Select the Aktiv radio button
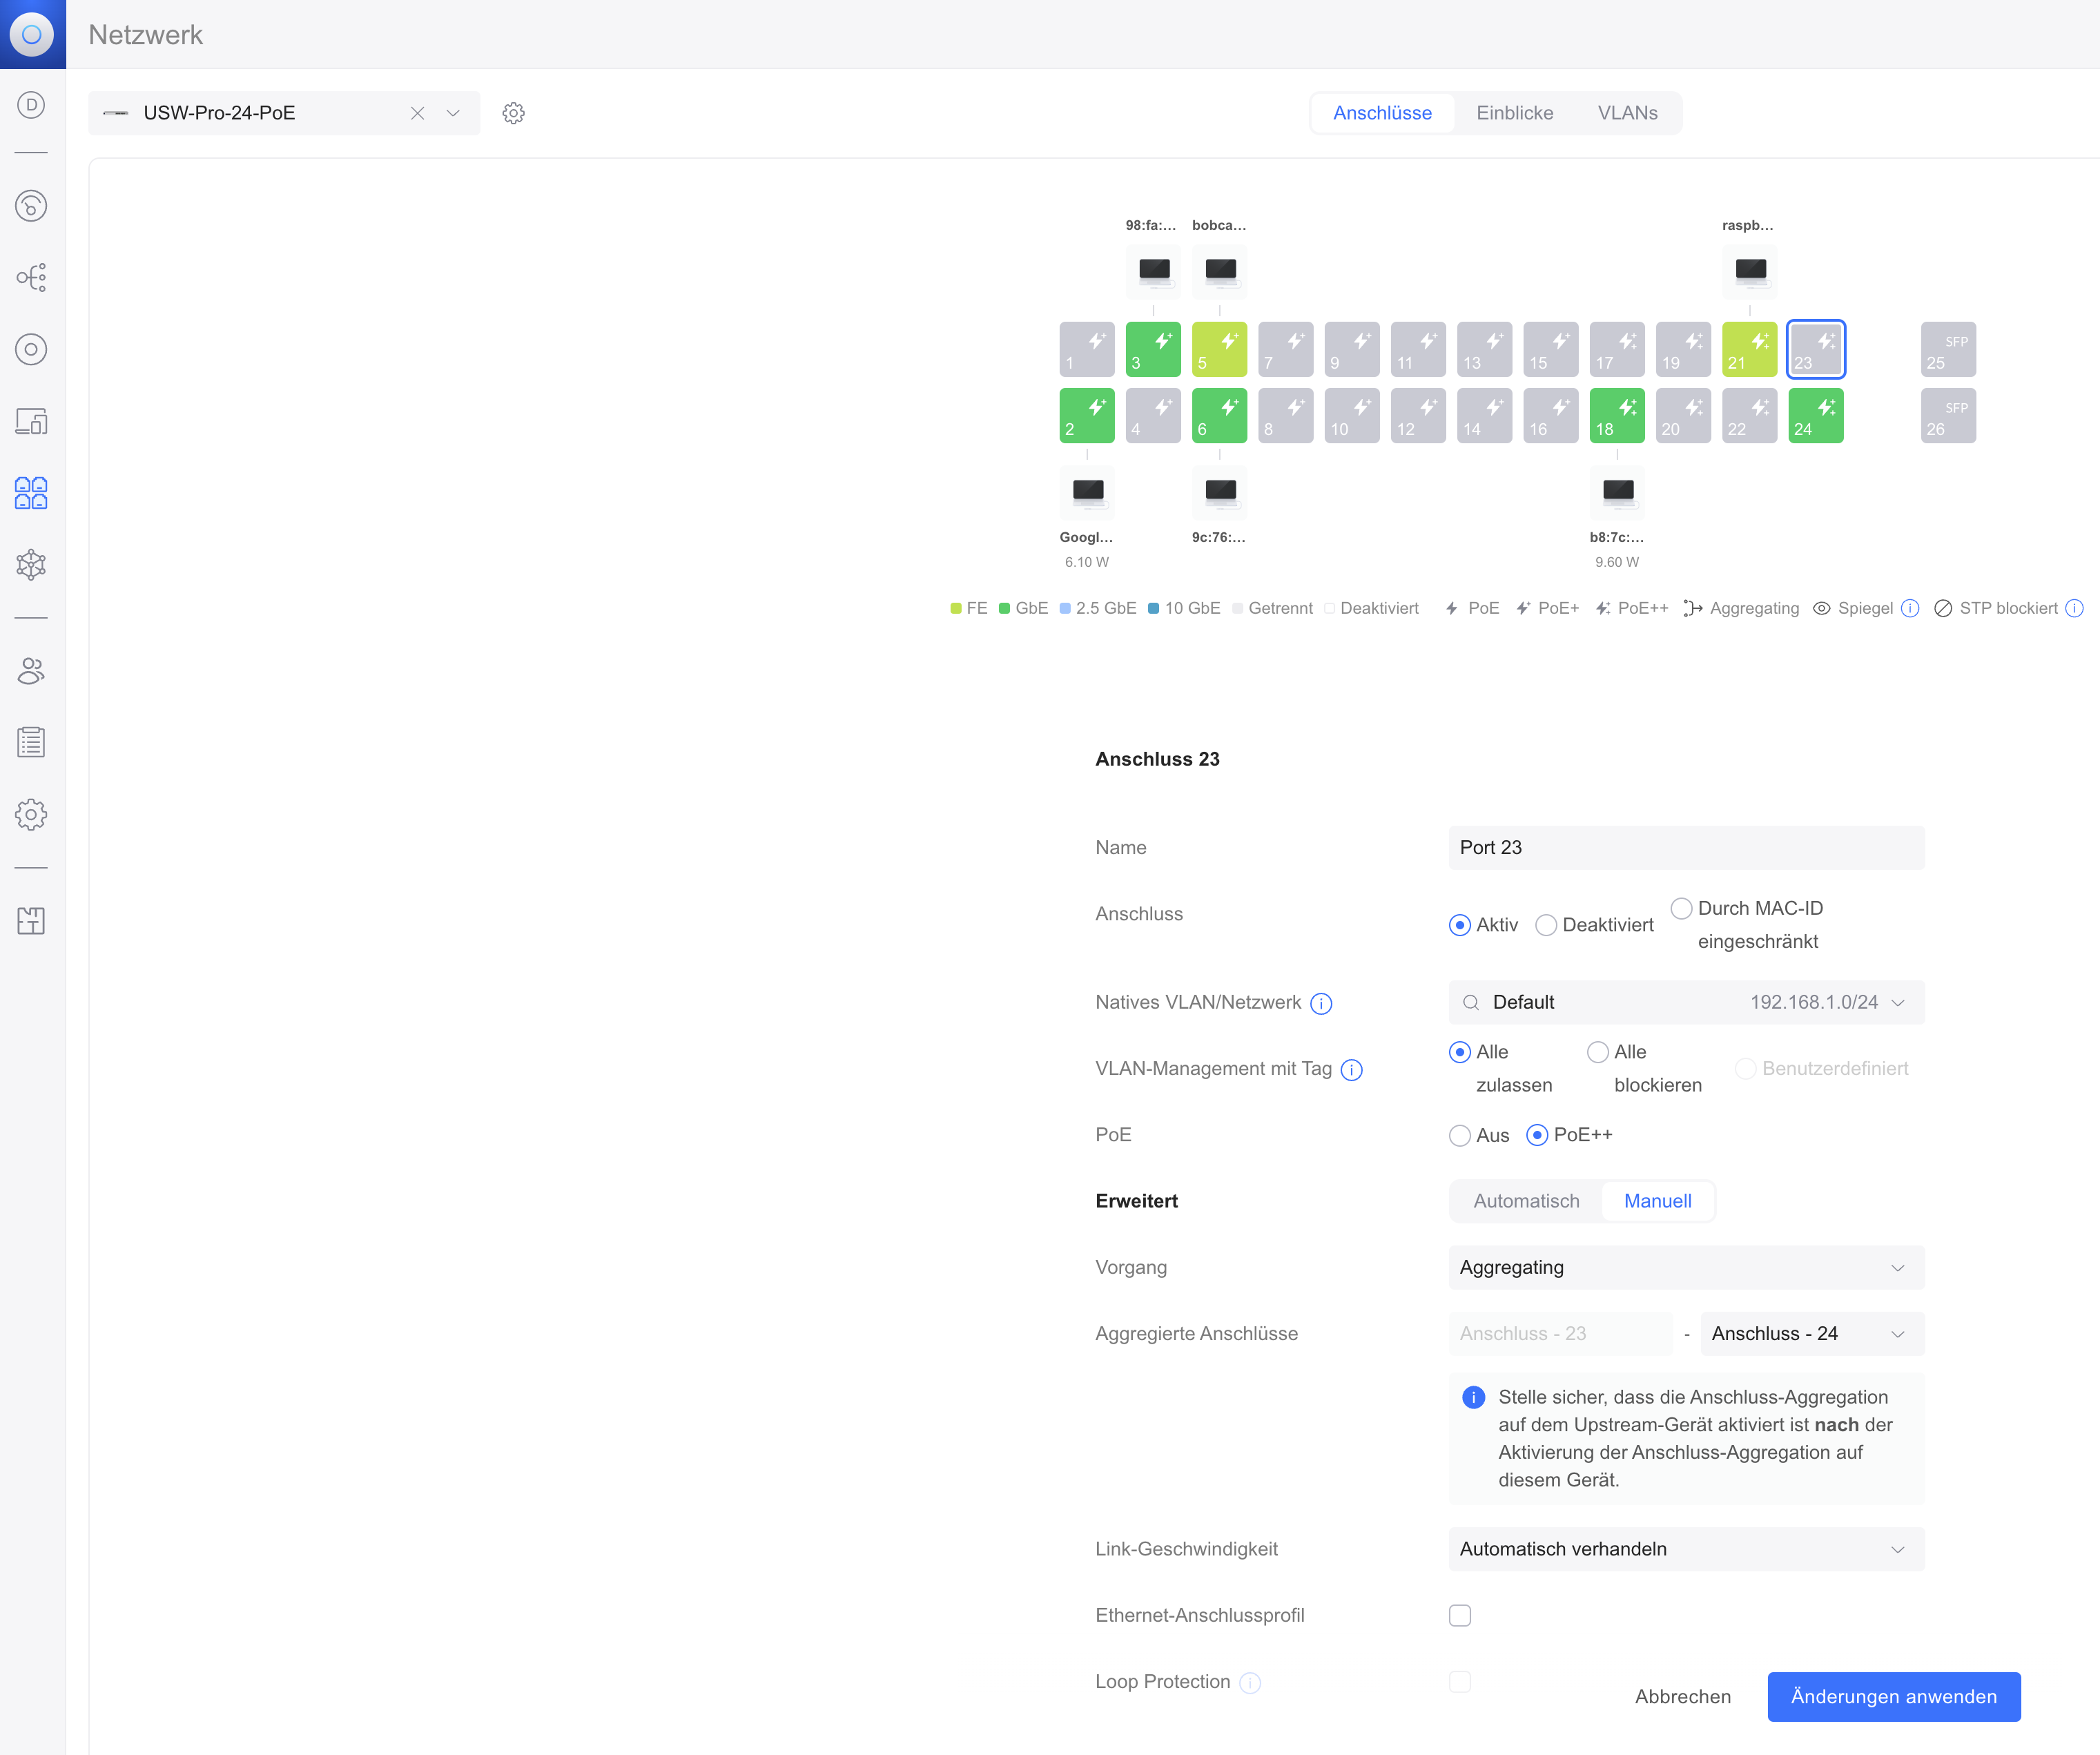The width and height of the screenshot is (2100, 1755). [x=1459, y=925]
